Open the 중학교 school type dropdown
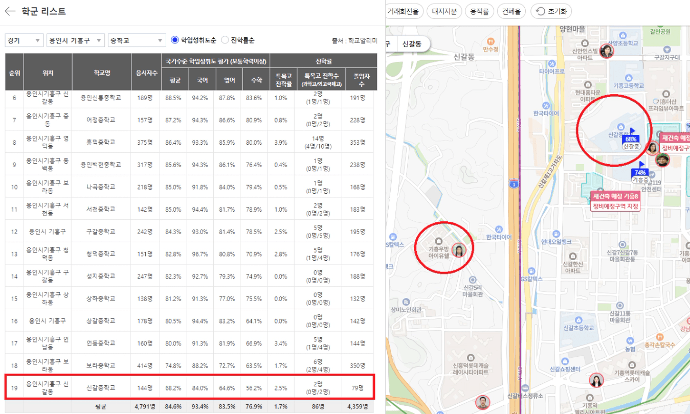 tap(137, 40)
